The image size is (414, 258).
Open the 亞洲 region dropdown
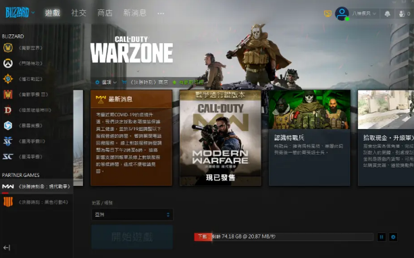click(x=132, y=214)
